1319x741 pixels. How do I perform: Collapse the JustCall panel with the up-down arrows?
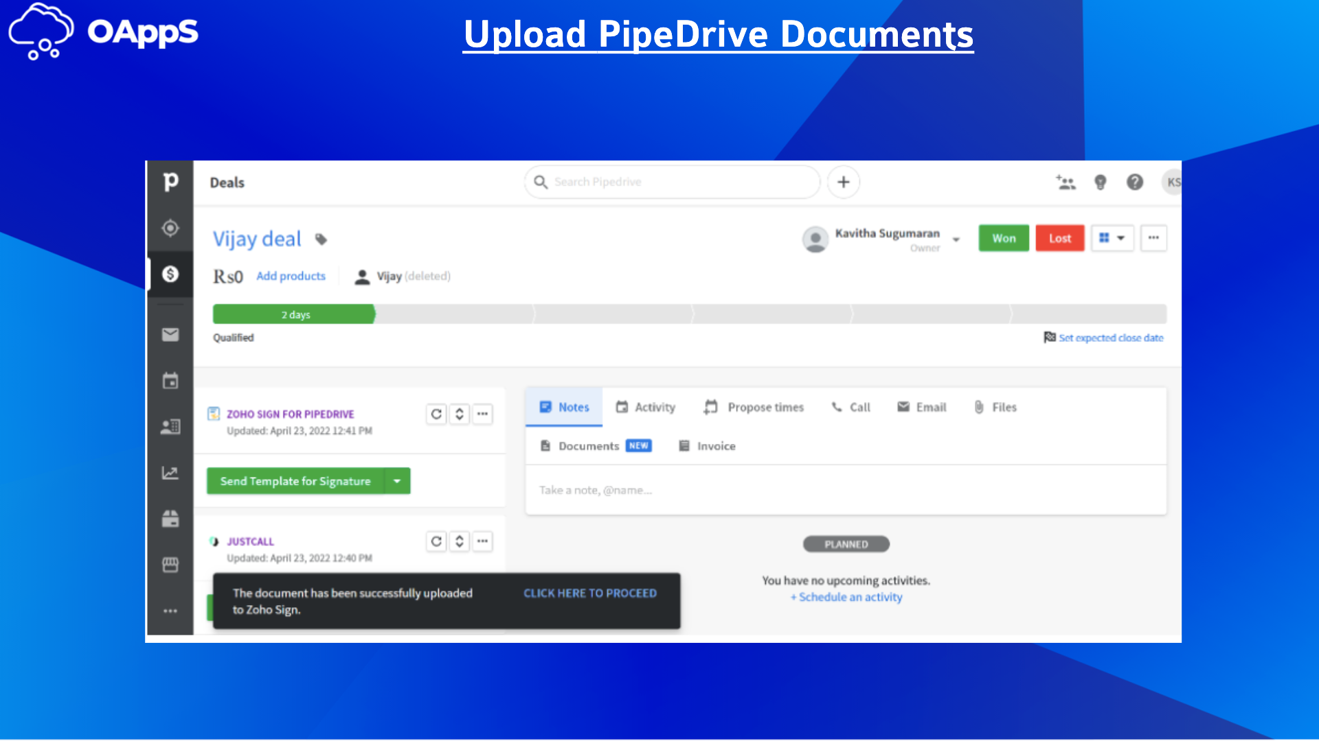[x=460, y=541]
